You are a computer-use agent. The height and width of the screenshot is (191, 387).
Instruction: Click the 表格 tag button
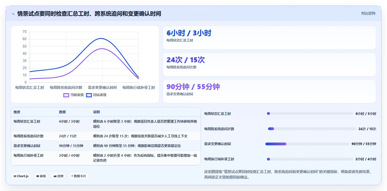pyautogui.click(x=41, y=176)
